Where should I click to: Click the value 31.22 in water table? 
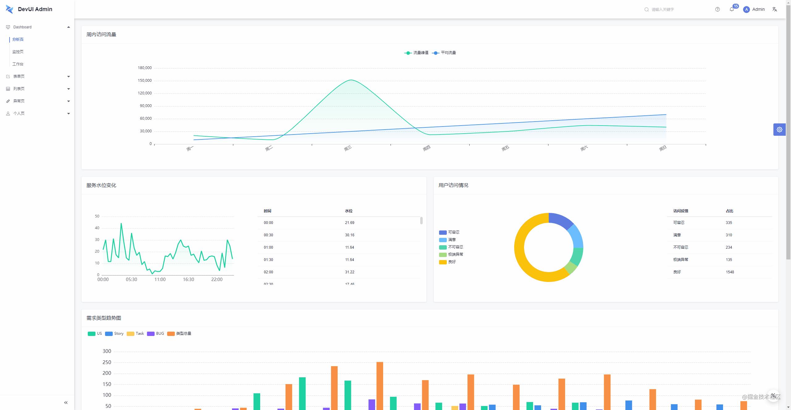click(x=349, y=272)
